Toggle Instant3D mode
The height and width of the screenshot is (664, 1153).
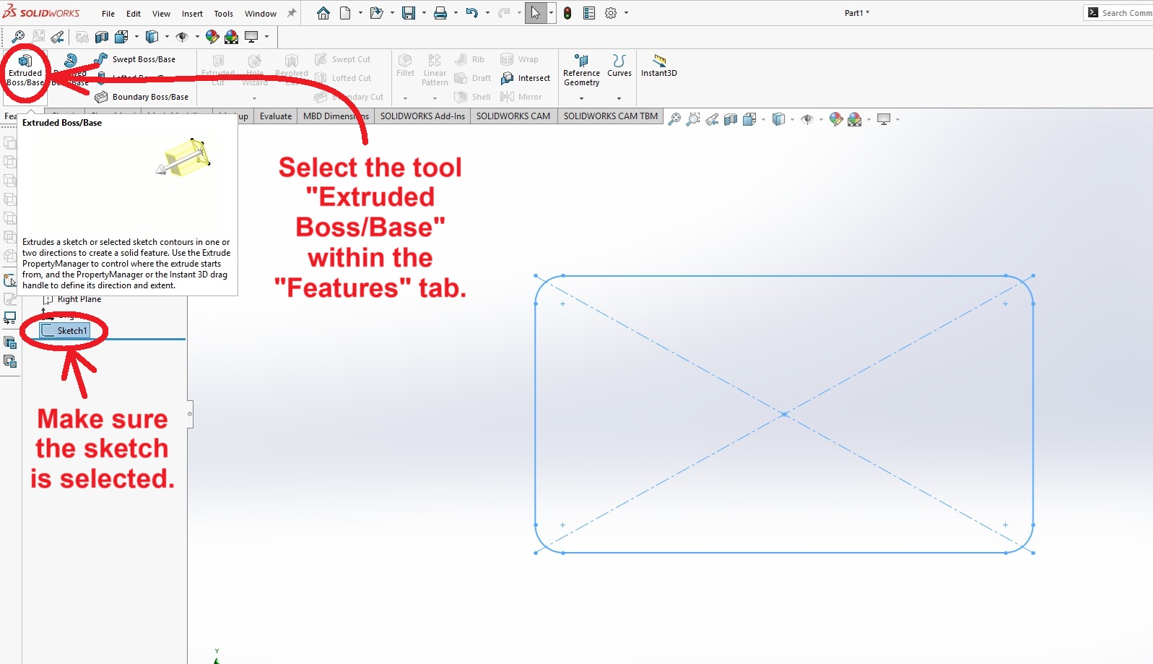point(658,65)
